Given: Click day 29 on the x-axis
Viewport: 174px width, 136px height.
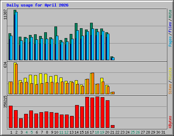Looking at the screenshot, I should (153, 132).
